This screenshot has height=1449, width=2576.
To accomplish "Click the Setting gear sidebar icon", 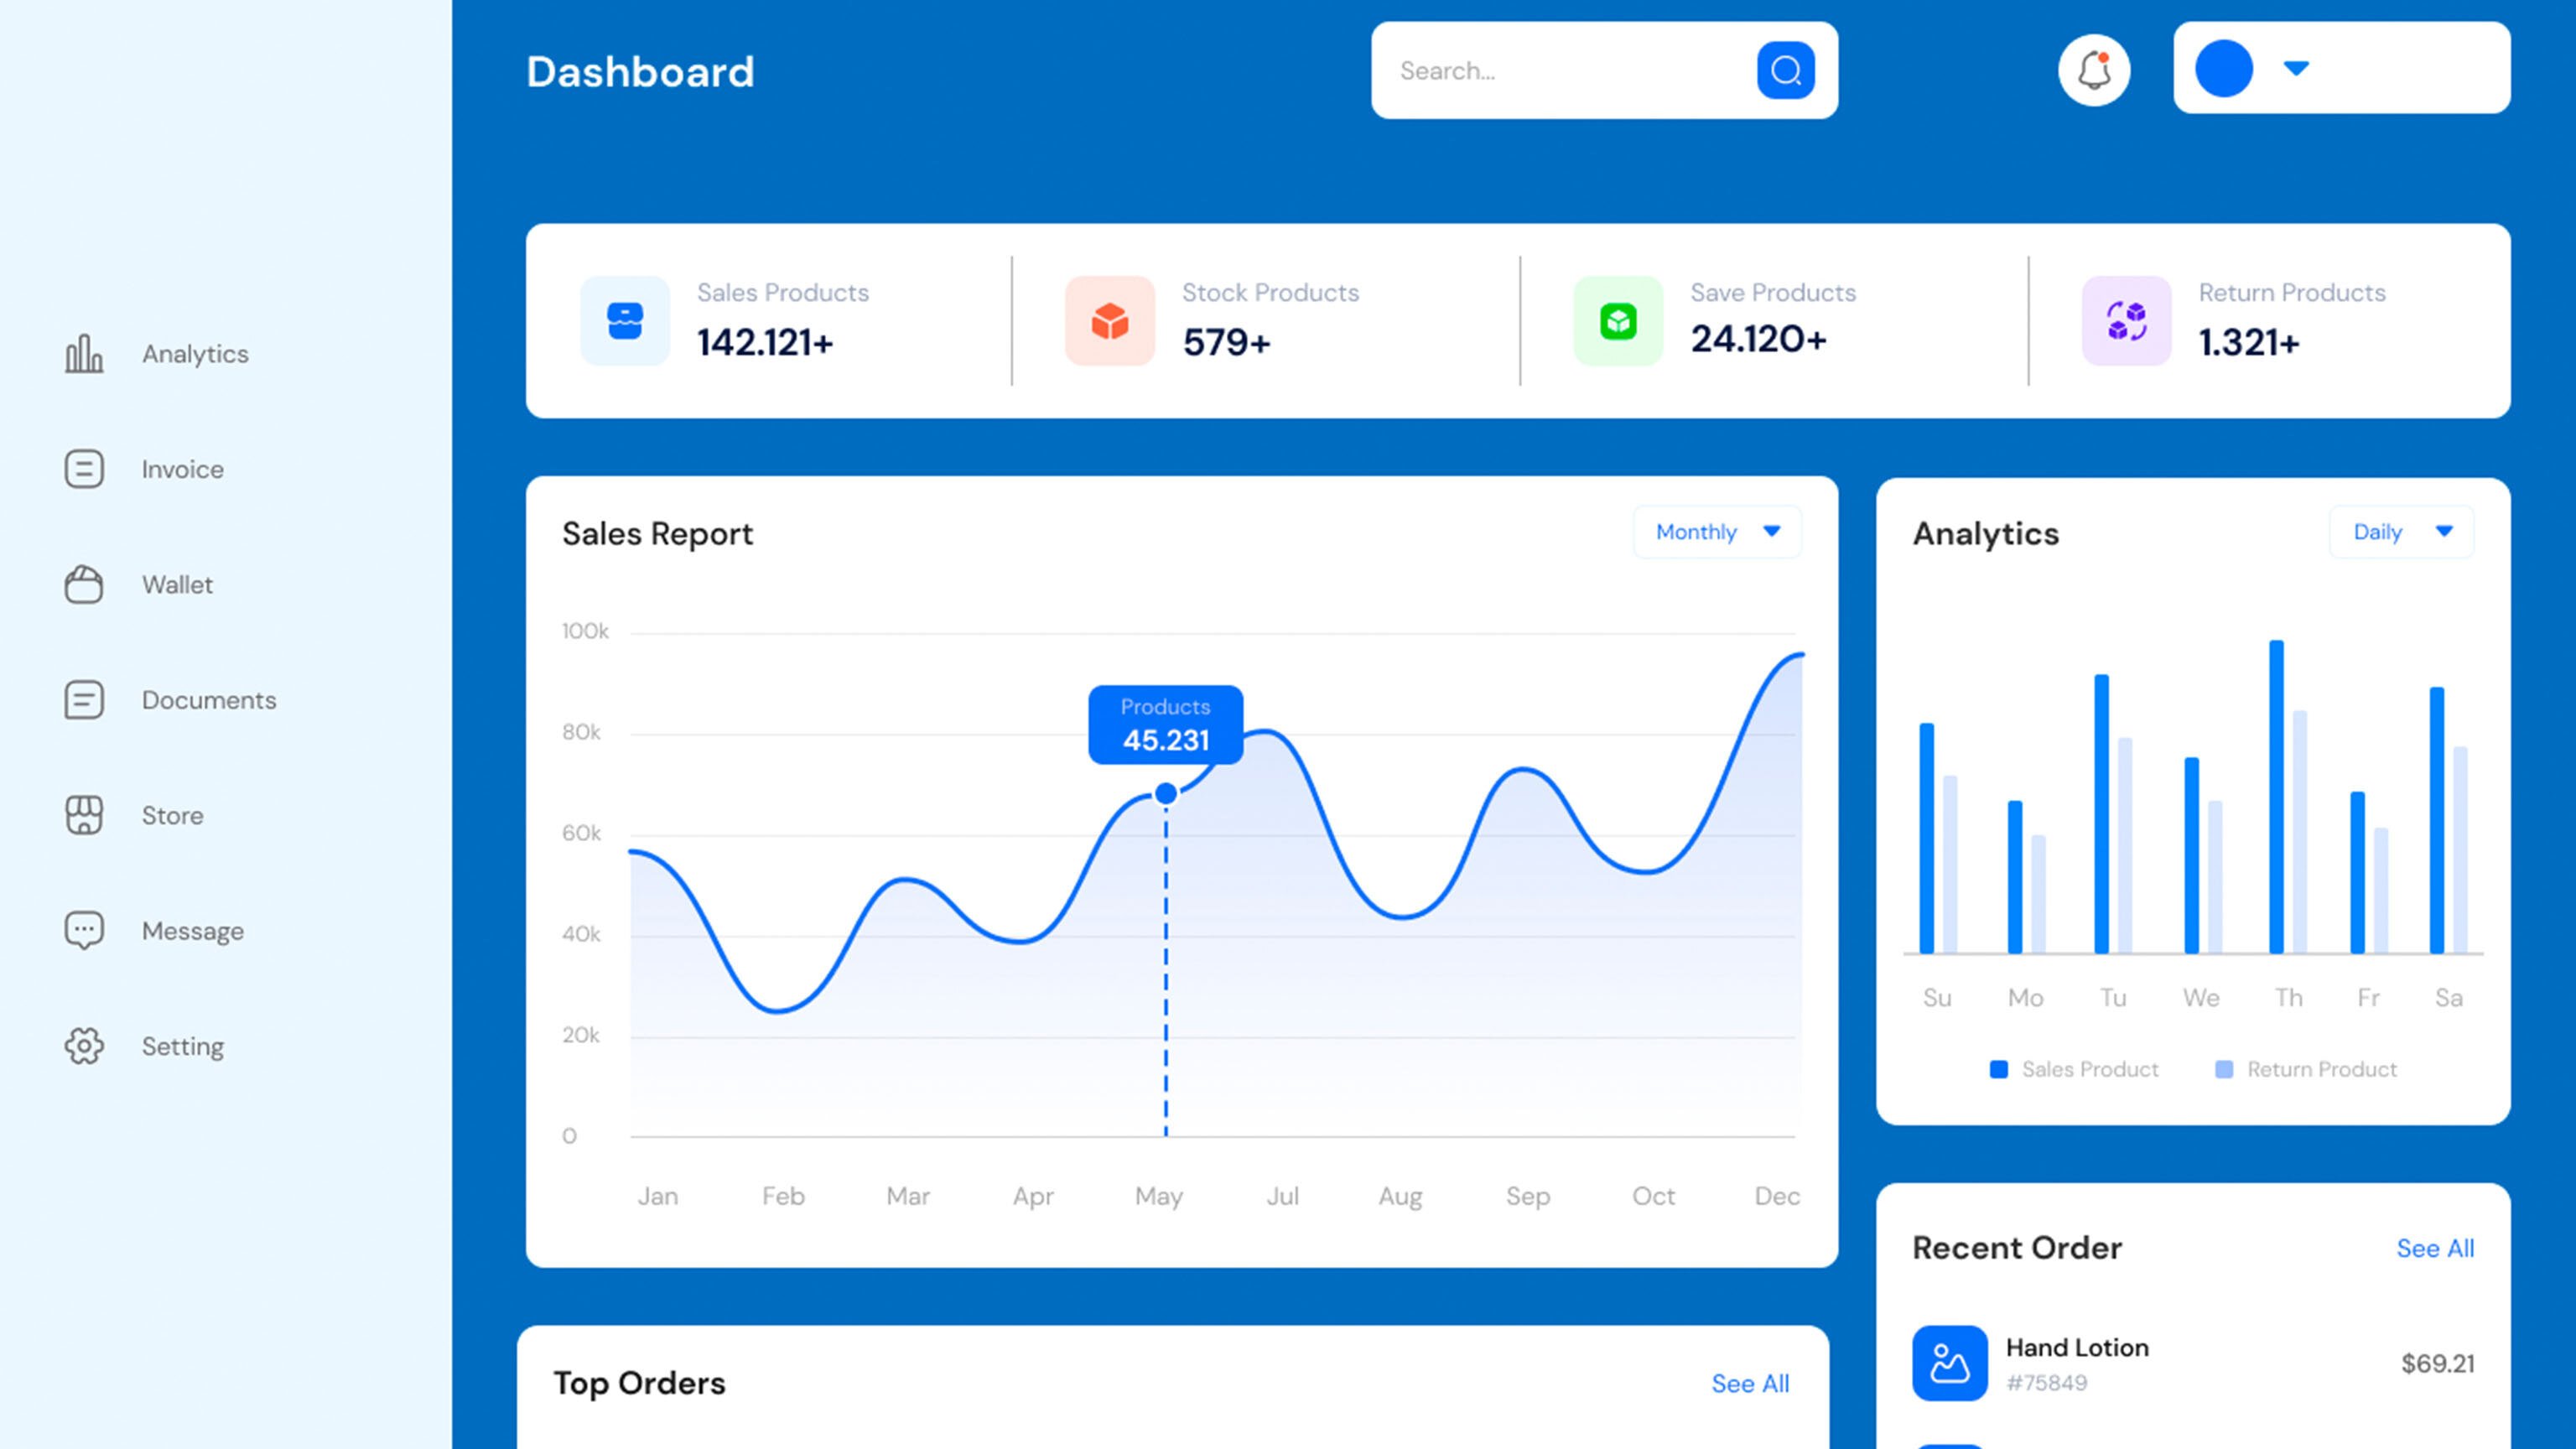I will [84, 1046].
